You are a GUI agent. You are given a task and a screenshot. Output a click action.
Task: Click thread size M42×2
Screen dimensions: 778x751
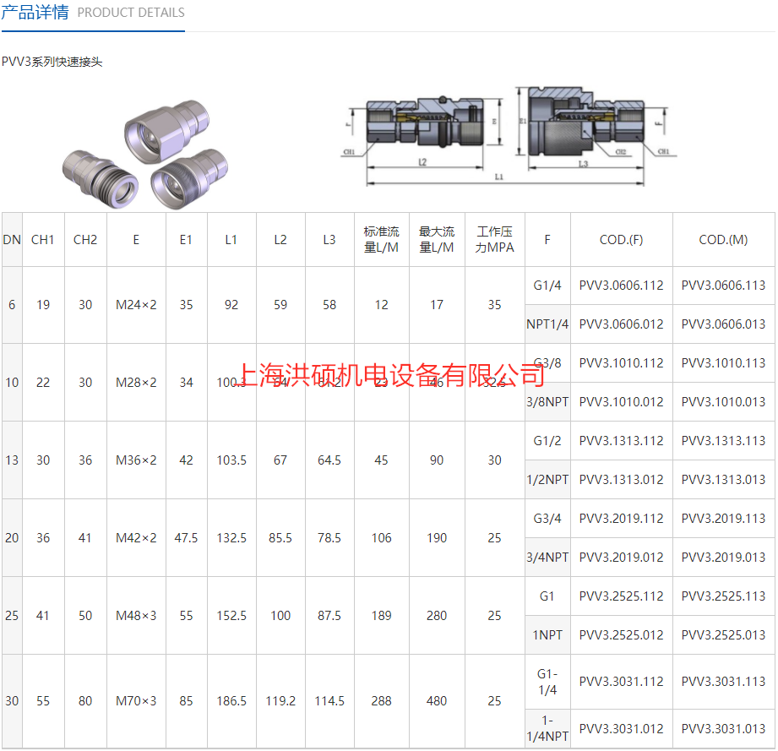(x=136, y=538)
